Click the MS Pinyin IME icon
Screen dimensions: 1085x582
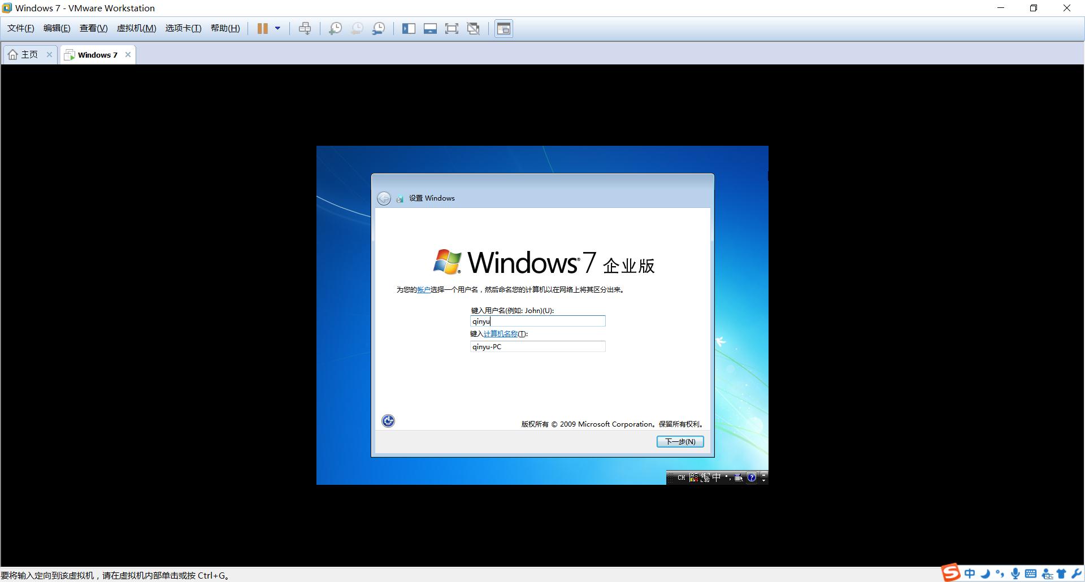point(693,477)
